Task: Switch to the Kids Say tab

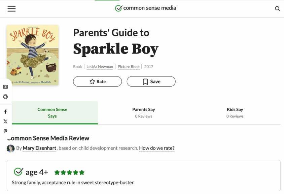Action: [235, 112]
